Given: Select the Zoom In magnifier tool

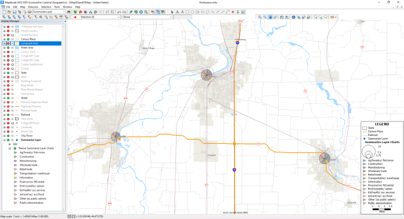Looking at the screenshot, I should coord(260,17).
